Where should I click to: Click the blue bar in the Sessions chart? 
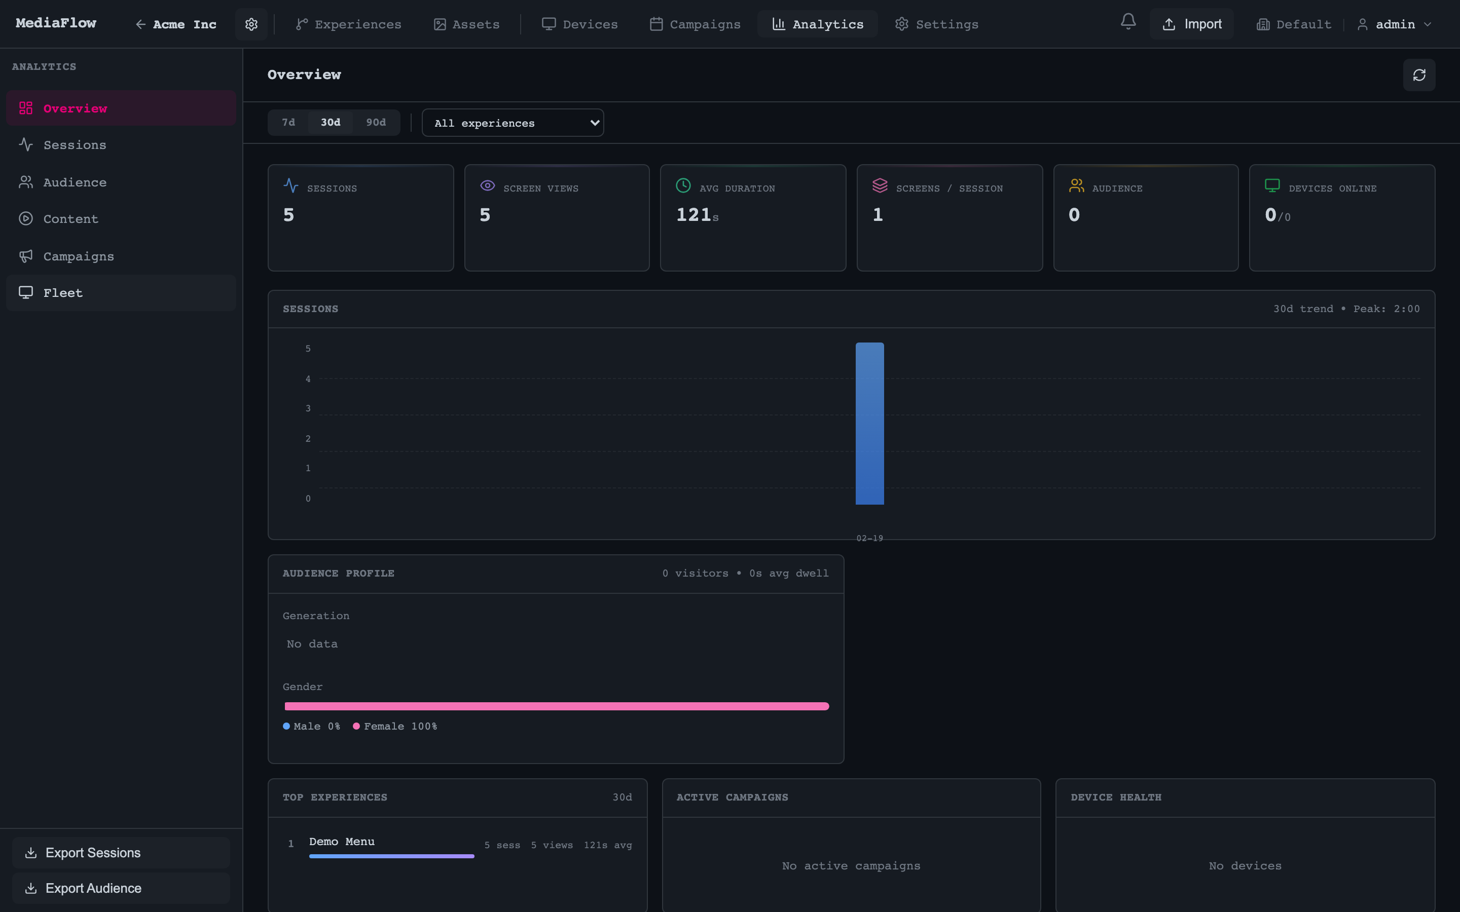pos(869,423)
